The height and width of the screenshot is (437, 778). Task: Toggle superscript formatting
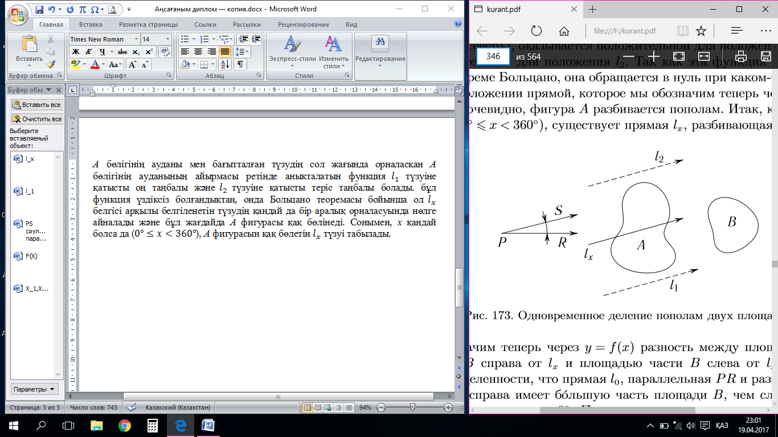149,52
